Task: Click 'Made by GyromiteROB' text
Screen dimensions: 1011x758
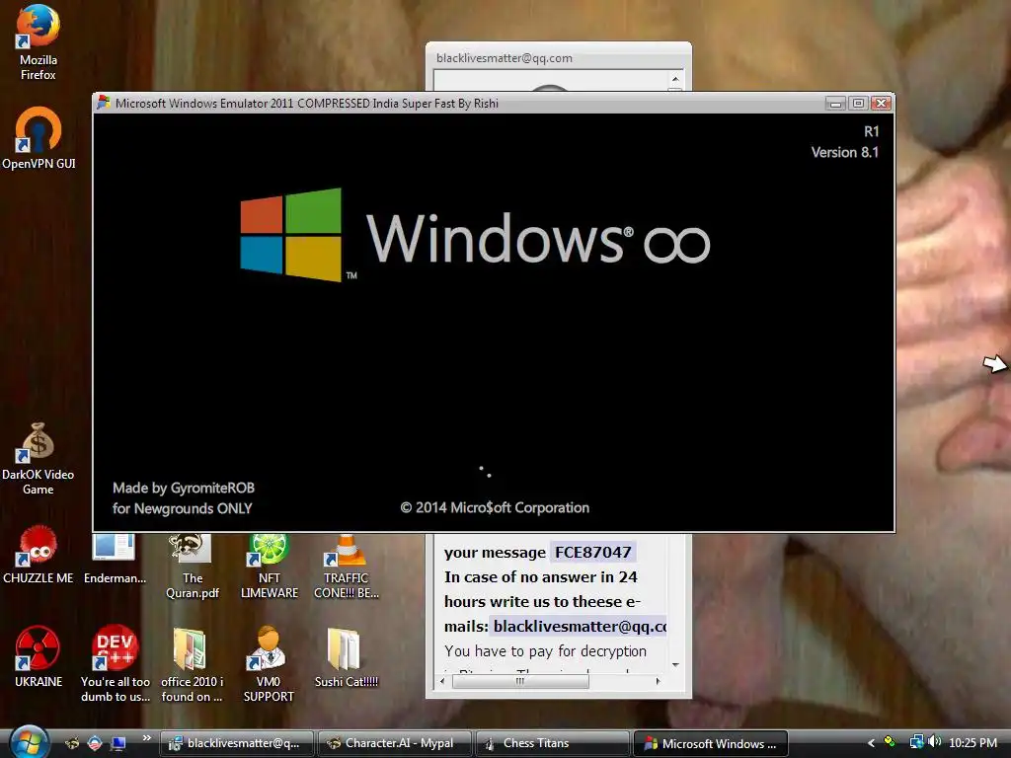Action: [x=183, y=488]
